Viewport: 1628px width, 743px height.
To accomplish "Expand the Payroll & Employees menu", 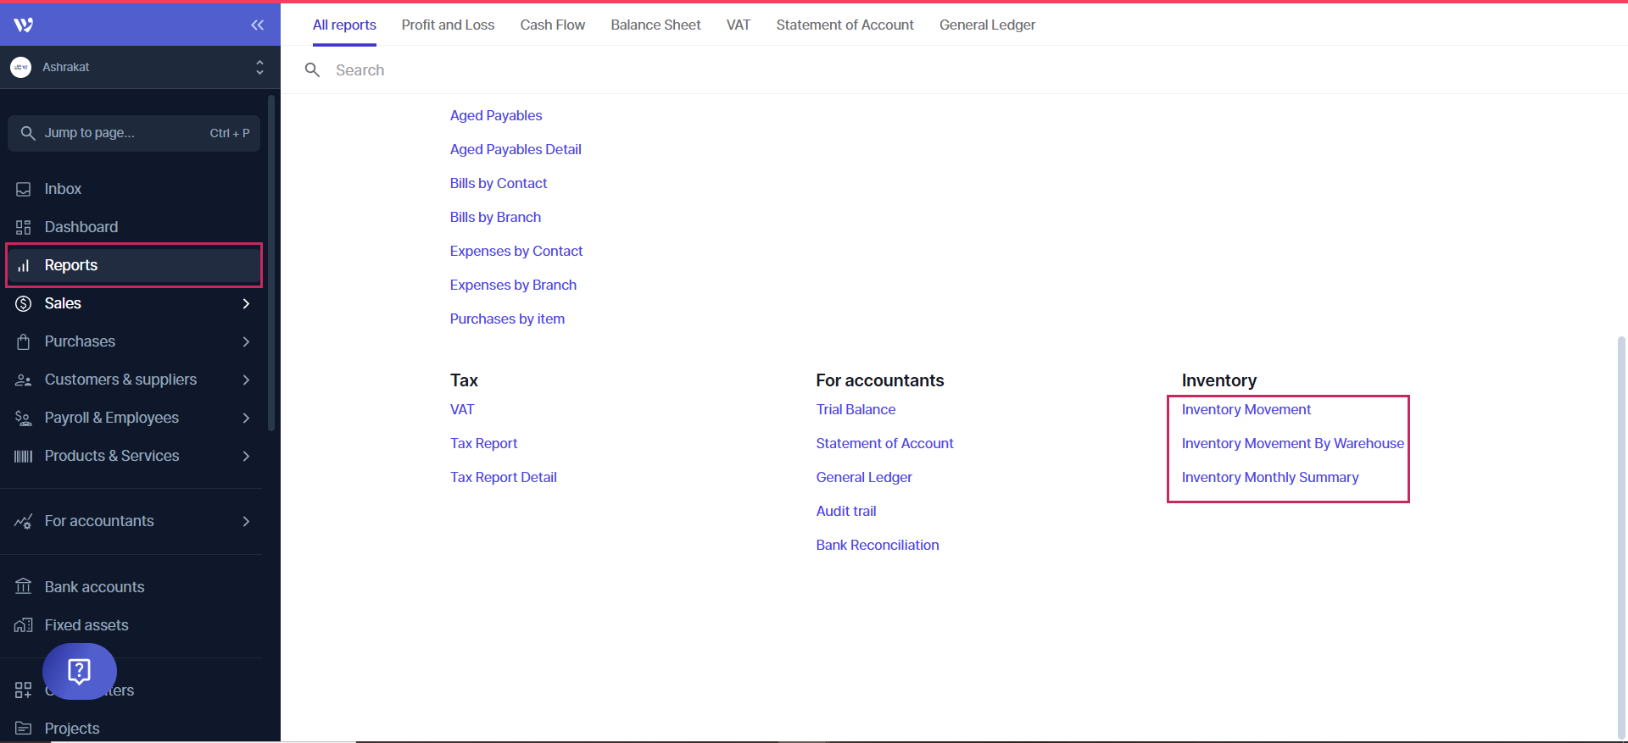I will tap(246, 418).
